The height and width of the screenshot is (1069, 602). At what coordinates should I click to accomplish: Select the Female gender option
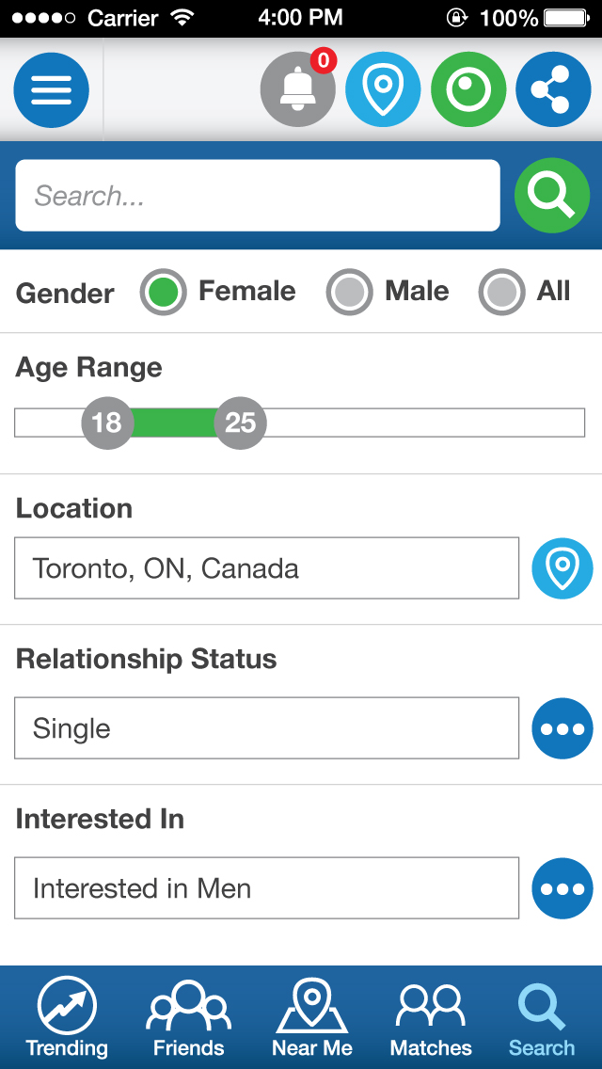click(x=163, y=292)
